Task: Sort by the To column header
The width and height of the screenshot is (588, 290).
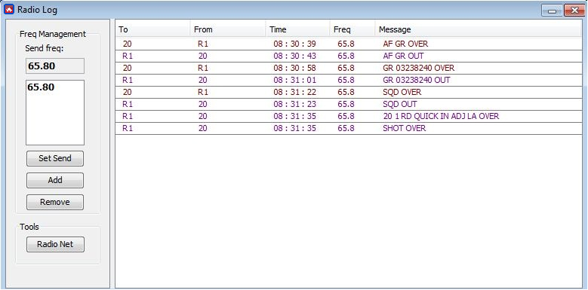Action: 152,29
